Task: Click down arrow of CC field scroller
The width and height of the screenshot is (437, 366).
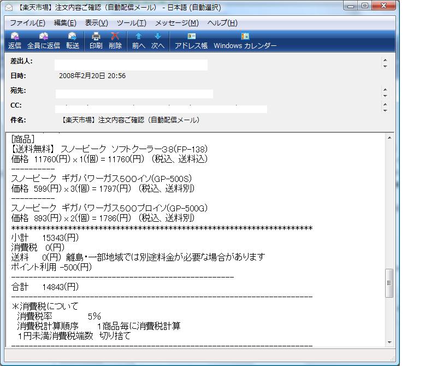Action: click(385, 111)
